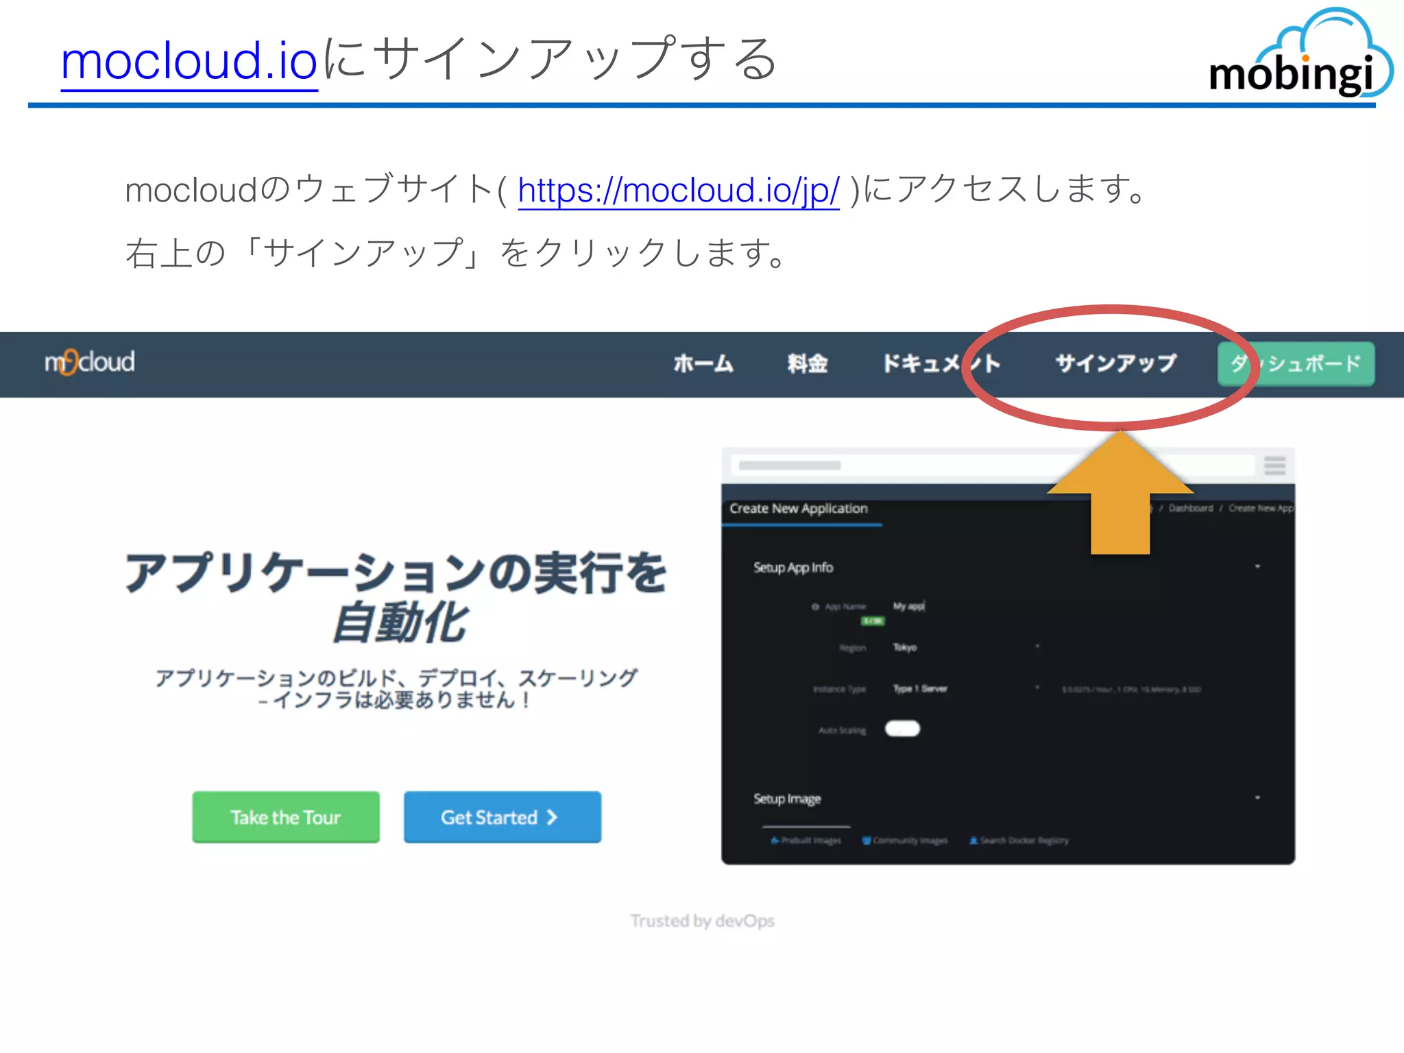Click the mocloud logo in the navigation bar

point(90,362)
